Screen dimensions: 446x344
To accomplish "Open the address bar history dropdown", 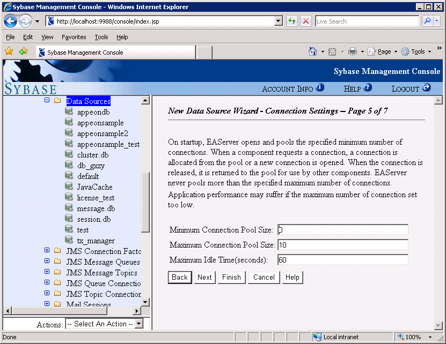I will [279, 21].
